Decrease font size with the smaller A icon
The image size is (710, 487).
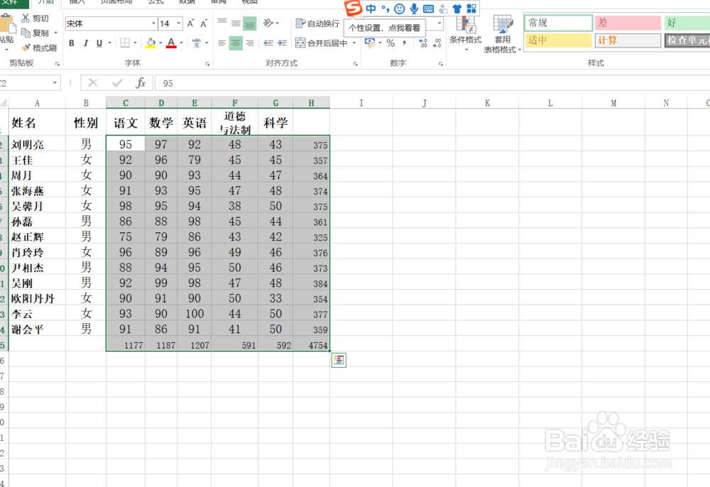click(x=204, y=23)
